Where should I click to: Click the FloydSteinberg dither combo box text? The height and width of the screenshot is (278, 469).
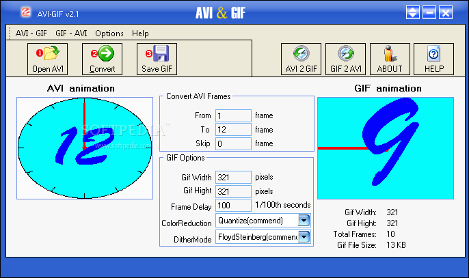pos(258,237)
